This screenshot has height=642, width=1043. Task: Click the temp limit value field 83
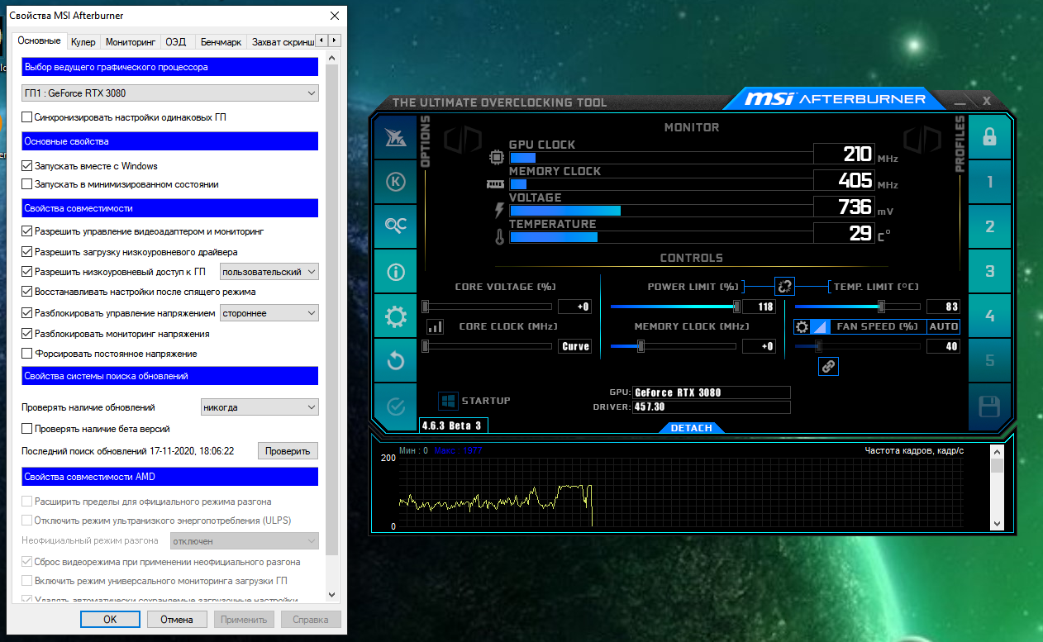pyautogui.click(x=943, y=307)
